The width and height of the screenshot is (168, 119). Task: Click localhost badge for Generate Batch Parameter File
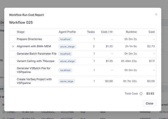65,54
